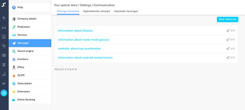Switch to Automatic messages tab
The height and width of the screenshot is (110, 245).
[126, 11]
